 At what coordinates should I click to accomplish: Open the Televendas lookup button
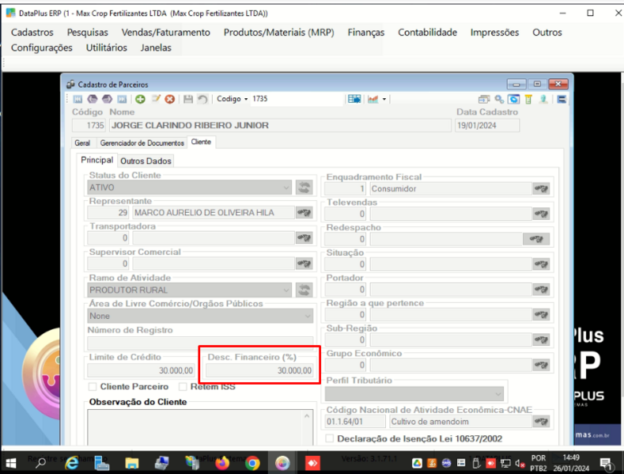tap(541, 214)
